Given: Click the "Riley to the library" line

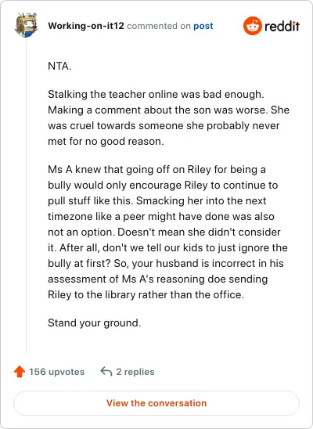Looking at the screenshot, I should (x=146, y=294).
